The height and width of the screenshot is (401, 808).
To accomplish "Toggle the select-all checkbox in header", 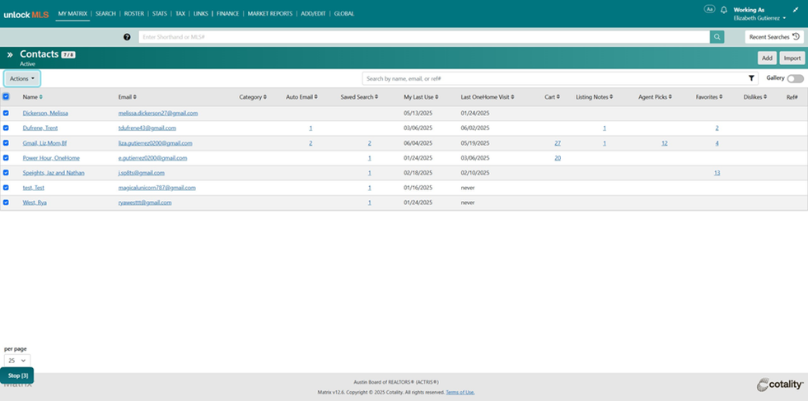I will click(x=7, y=96).
